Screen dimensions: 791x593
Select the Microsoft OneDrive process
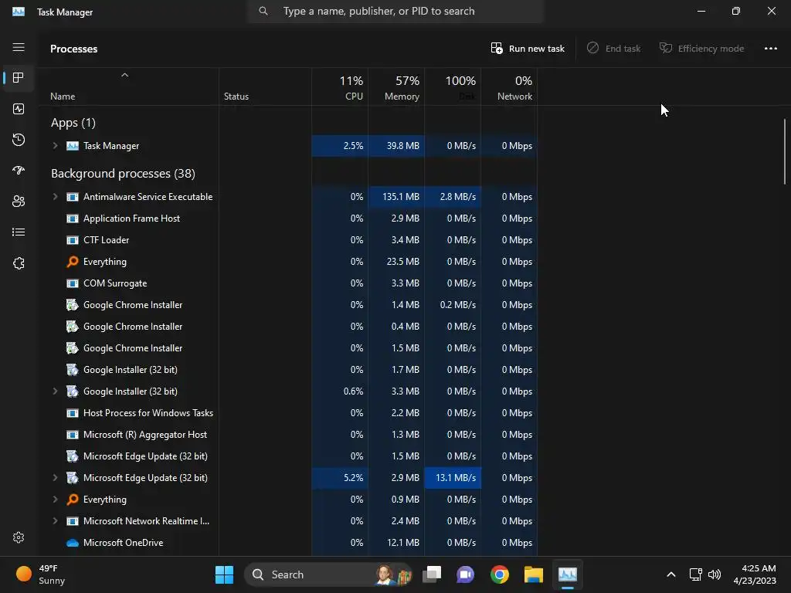pyautogui.click(x=288, y=543)
